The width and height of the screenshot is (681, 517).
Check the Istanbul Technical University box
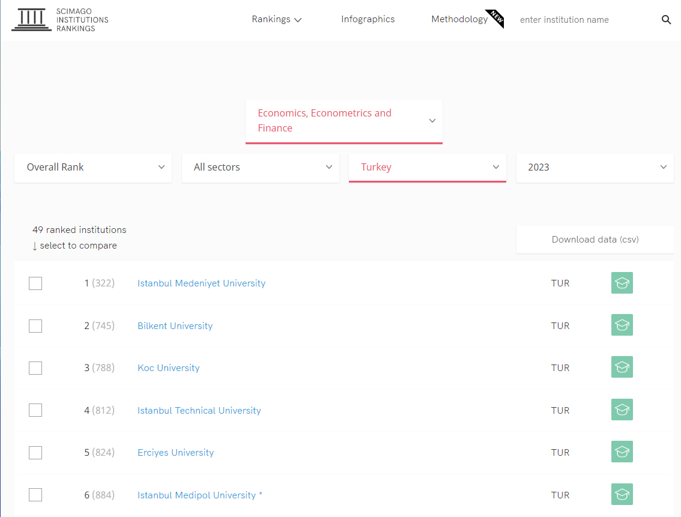pos(35,410)
